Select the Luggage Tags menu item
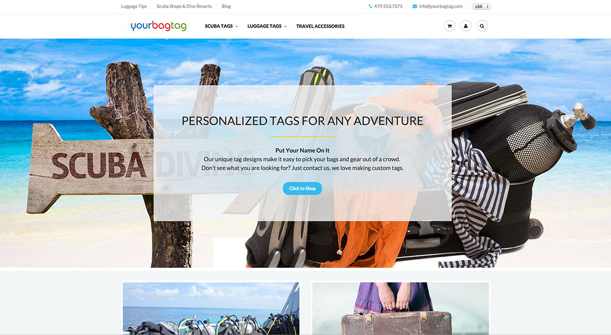Image resolution: width=611 pixels, height=335 pixels. pos(264,26)
